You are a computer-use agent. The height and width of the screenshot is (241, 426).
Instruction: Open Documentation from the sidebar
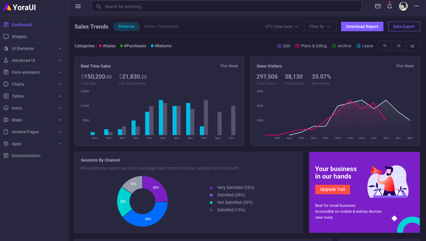26,156
